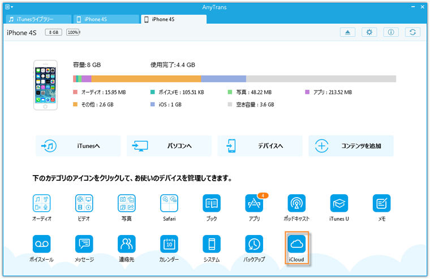Click the デバイスへ transfer button
The image size is (430, 279).
[x=260, y=146]
